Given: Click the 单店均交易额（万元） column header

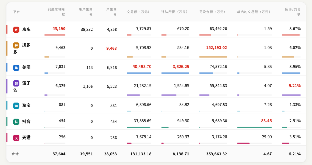Looking at the screenshot, I should [x=254, y=12].
